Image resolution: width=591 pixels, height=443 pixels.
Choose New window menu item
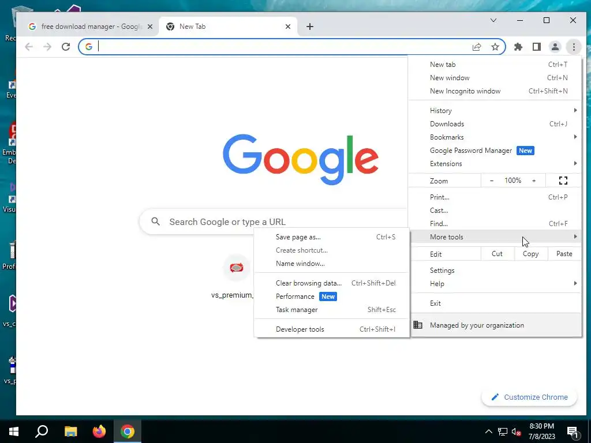(x=495, y=78)
